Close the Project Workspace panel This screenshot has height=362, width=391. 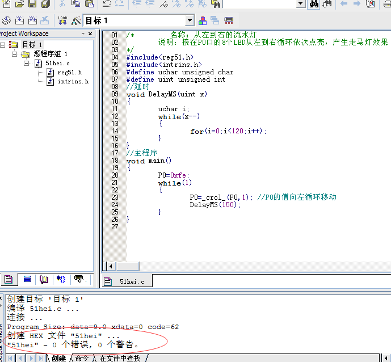(x=90, y=33)
